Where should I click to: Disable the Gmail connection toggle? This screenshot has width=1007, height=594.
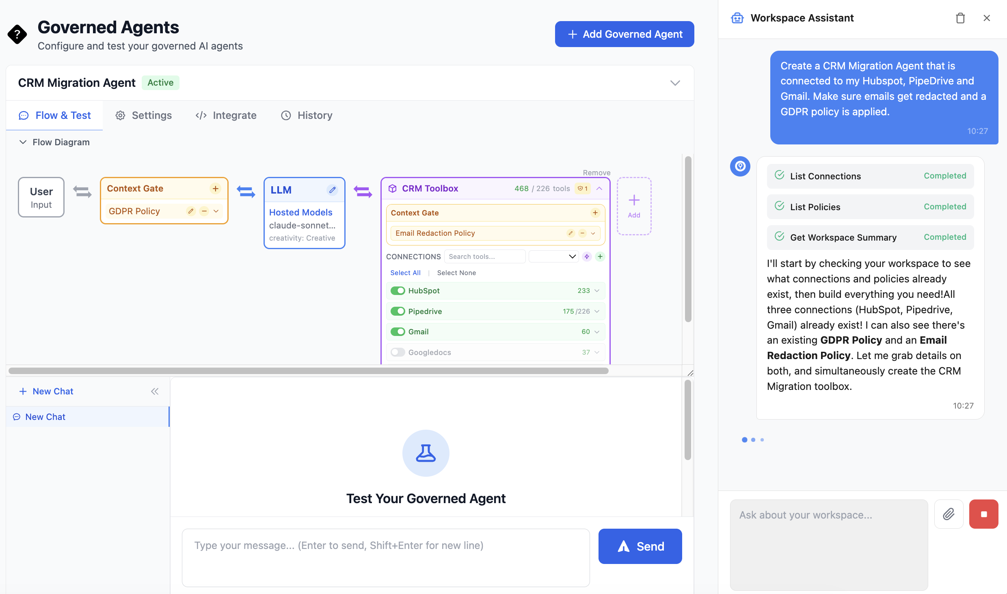pyautogui.click(x=398, y=331)
